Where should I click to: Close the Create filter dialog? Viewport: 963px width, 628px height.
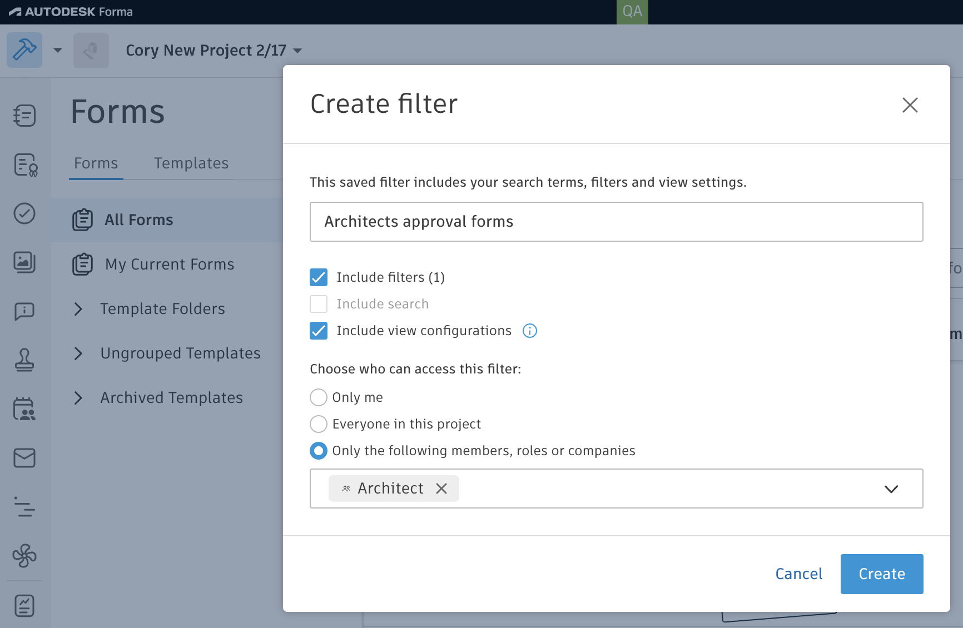point(910,105)
